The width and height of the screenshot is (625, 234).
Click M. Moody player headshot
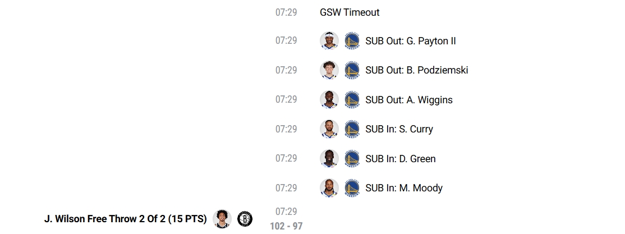[329, 188]
